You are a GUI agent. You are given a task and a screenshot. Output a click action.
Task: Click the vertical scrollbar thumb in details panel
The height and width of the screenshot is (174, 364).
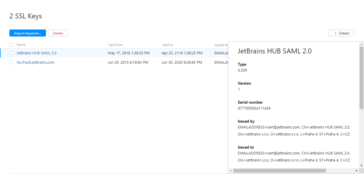(361, 77)
